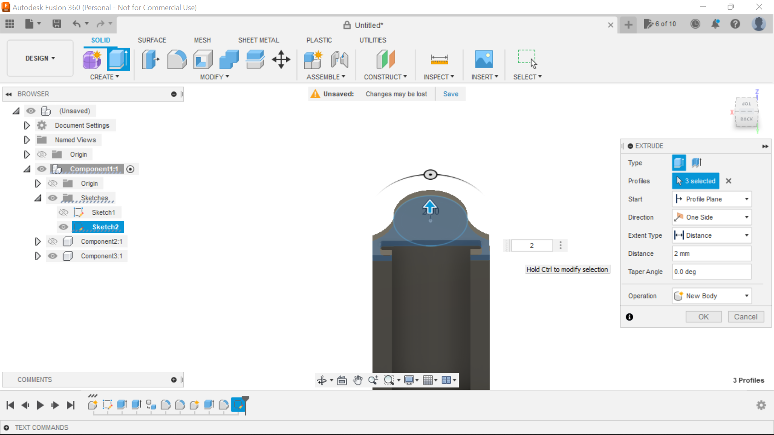Viewport: 774px width, 435px height.
Task: Select the Press Pull tool
Action: click(x=150, y=59)
